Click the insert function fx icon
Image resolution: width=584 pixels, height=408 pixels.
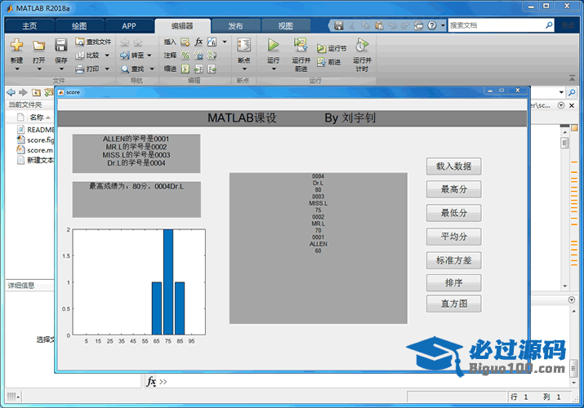point(199,42)
